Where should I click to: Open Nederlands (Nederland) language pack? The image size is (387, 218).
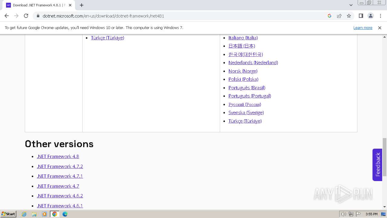[253, 63]
